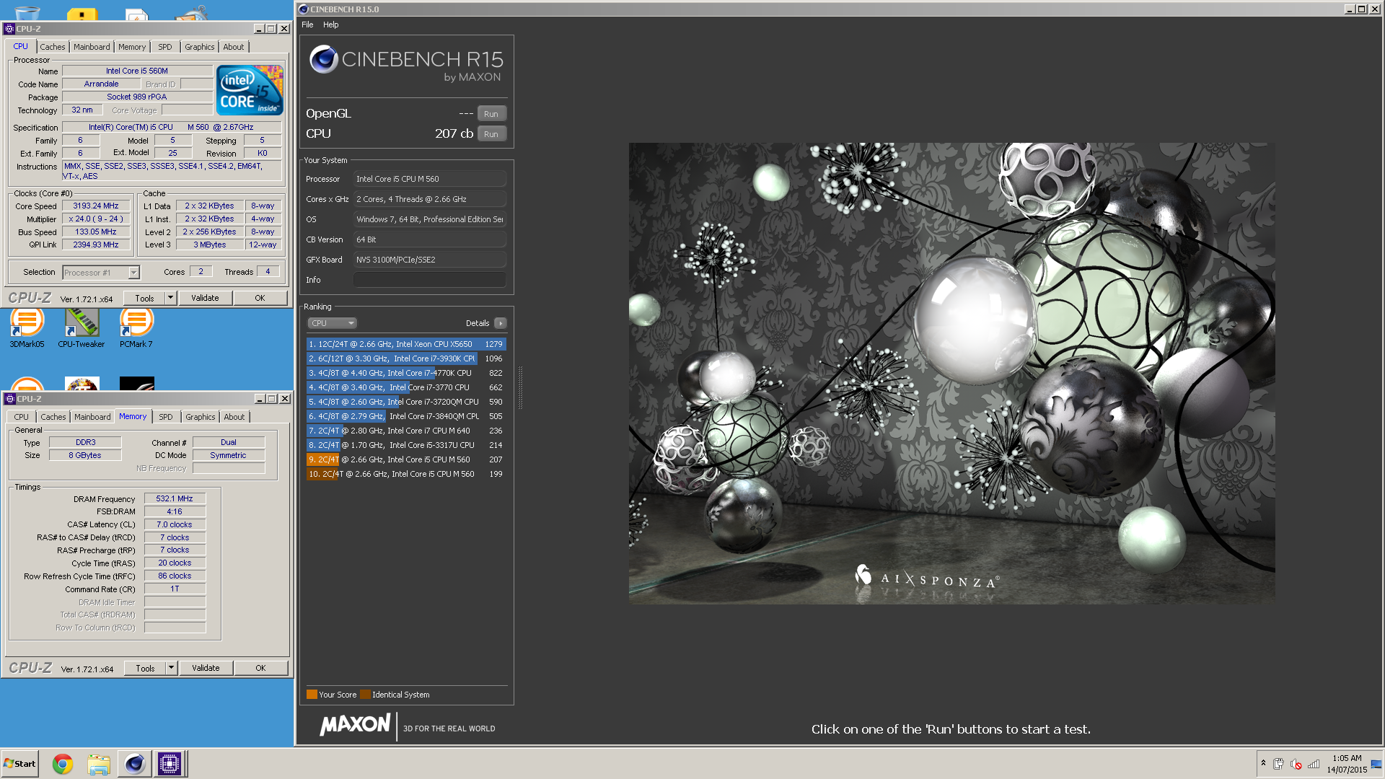Image resolution: width=1385 pixels, height=779 pixels.
Task: Open the About tab in the bottom CPU-Z window
Action: click(234, 417)
